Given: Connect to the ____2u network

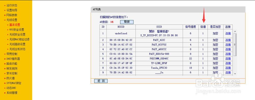Looking at the screenshot, I should pos(228,73).
